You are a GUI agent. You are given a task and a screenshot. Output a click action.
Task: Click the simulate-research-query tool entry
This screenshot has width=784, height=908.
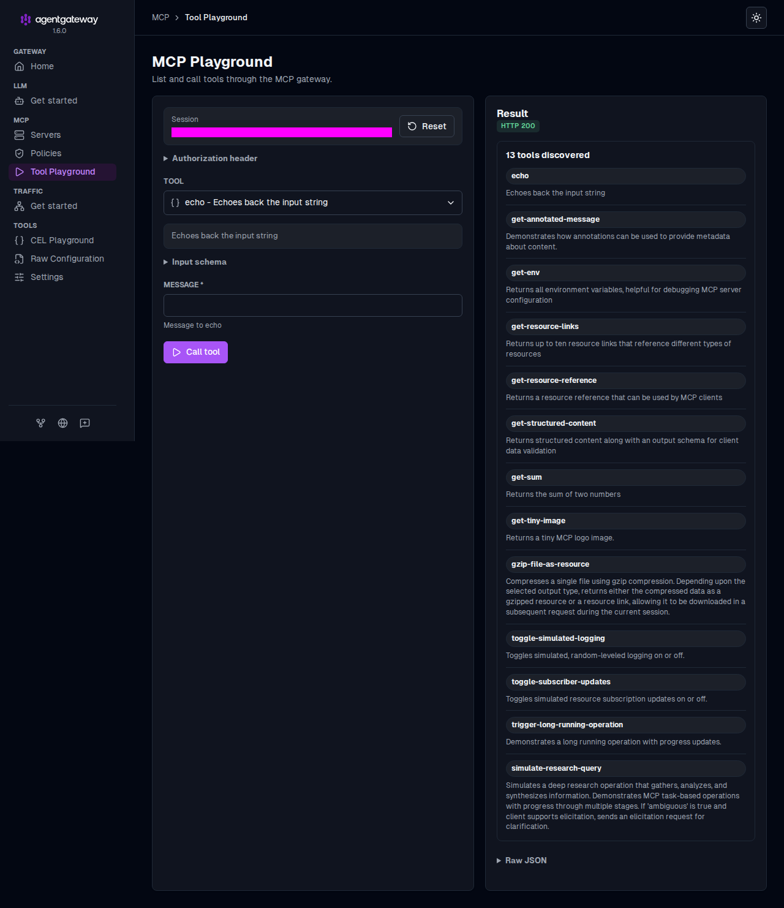pyautogui.click(x=626, y=768)
